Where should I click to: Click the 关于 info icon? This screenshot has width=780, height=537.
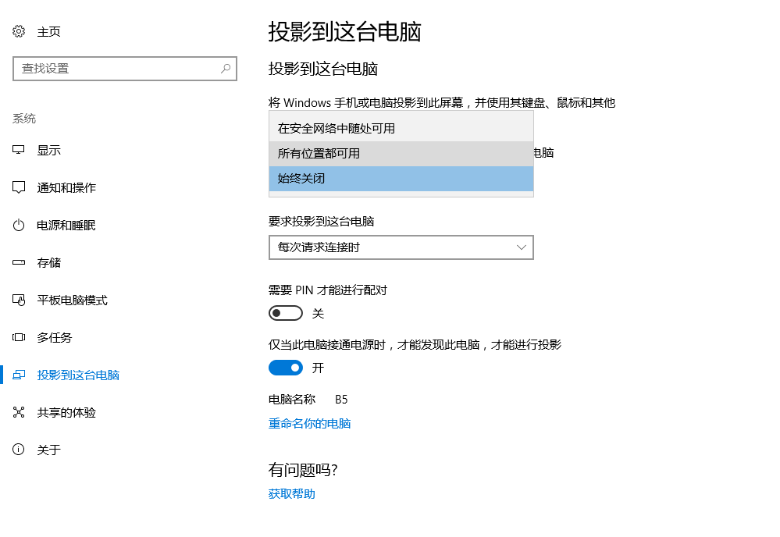[18, 450]
